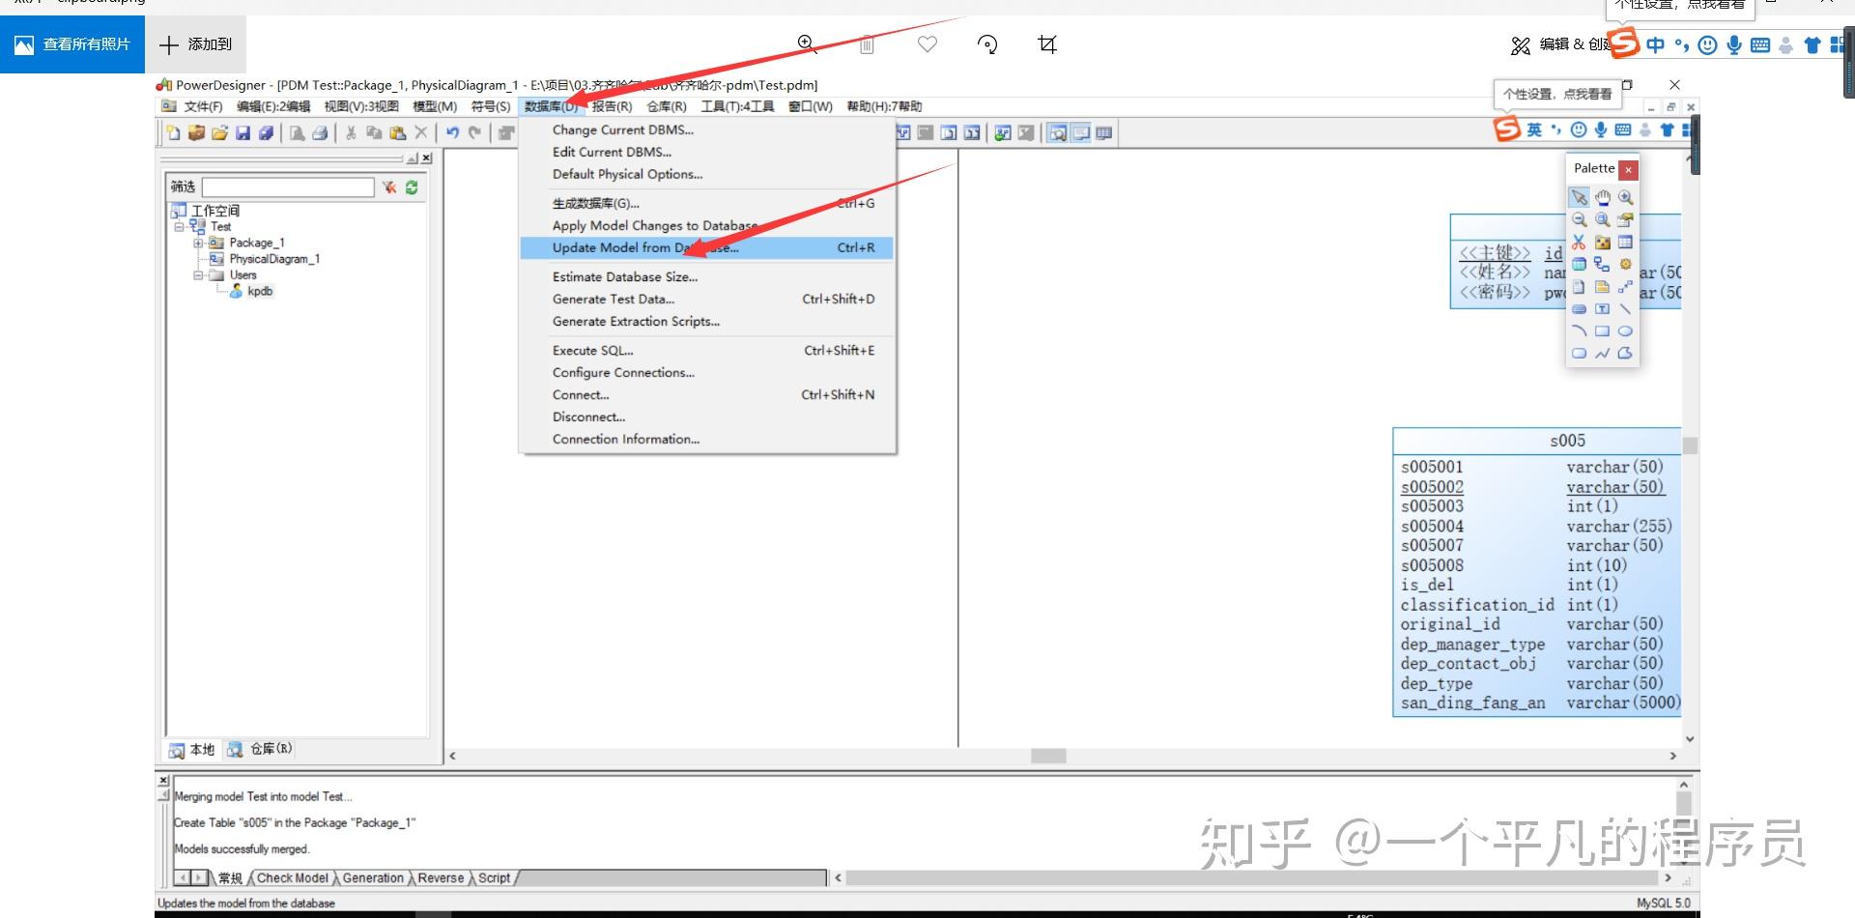Select the kpdb user in the workspace tree
Screen dimensions: 1855x918
(x=260, y=291)
